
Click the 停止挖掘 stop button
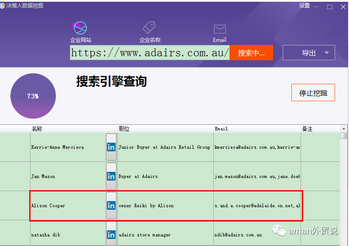[x=313, y=92]
